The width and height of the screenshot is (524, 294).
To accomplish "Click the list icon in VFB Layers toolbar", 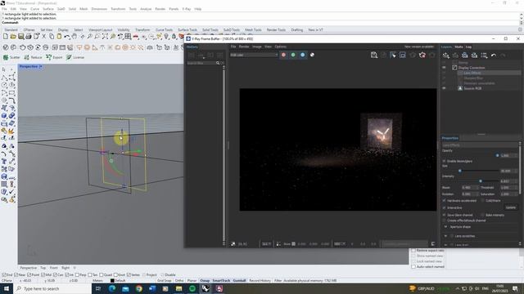I will pos(484,56).
